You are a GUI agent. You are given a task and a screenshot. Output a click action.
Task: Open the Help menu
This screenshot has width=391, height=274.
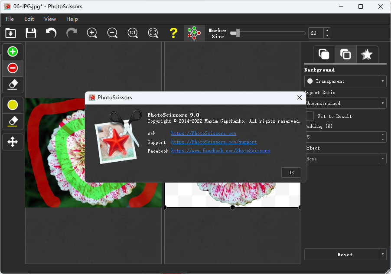72,19
